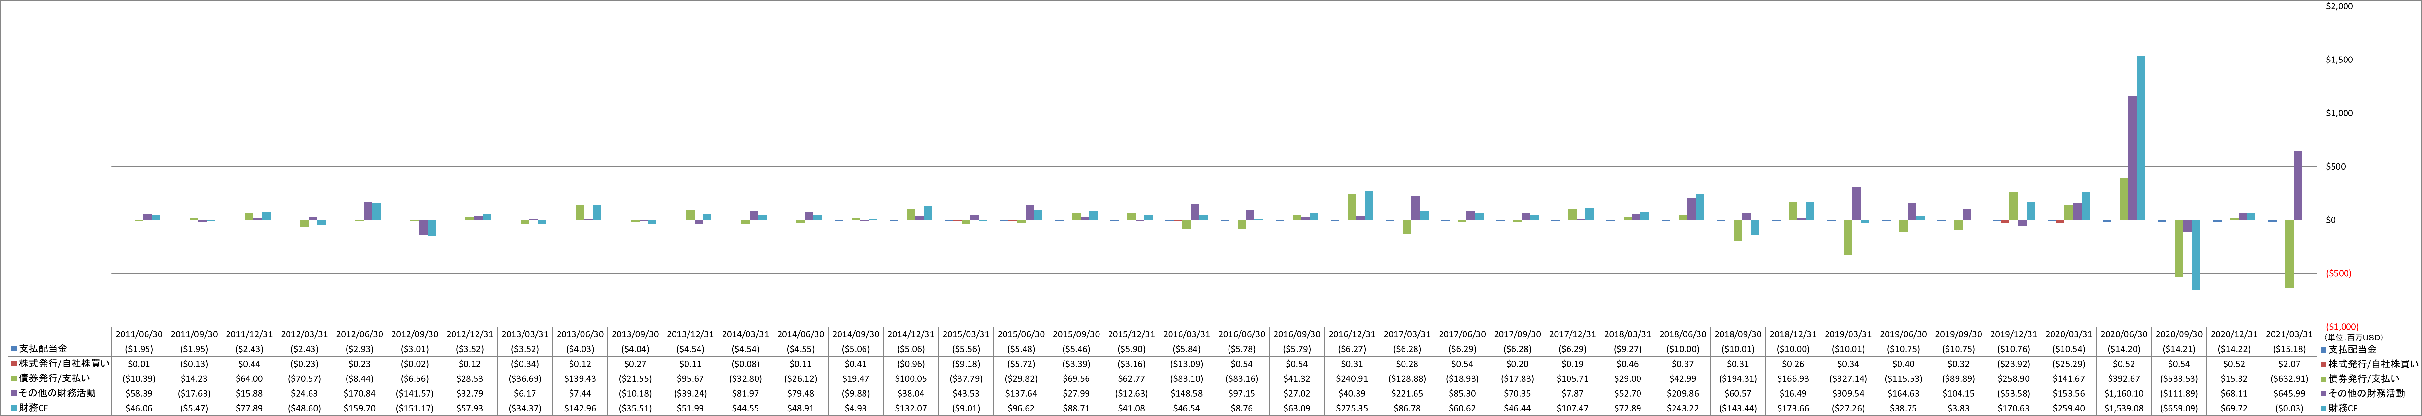The width and height of the screenshot is (2422, 416).
Task: Click the ($10.39) cell
Action: coord(139,378)
